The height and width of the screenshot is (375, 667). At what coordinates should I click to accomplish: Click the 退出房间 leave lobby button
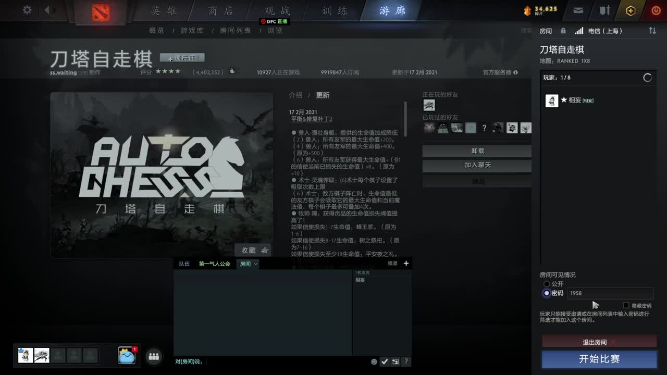point(599,342)
